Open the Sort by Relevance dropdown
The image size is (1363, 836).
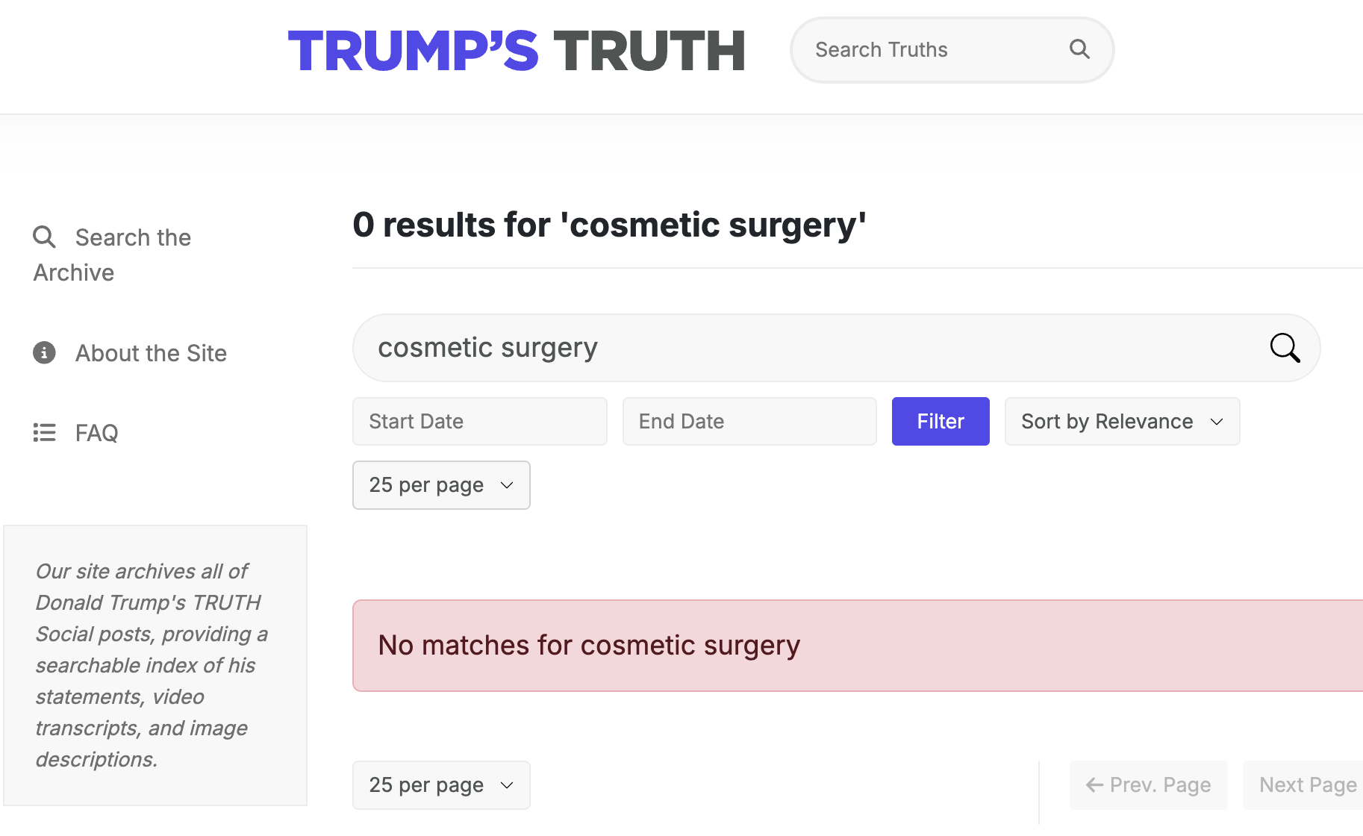coord(1122,422)
